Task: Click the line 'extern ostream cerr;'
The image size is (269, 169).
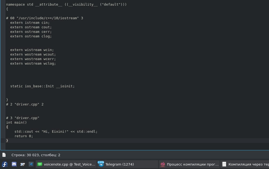Action: point(31,32)
